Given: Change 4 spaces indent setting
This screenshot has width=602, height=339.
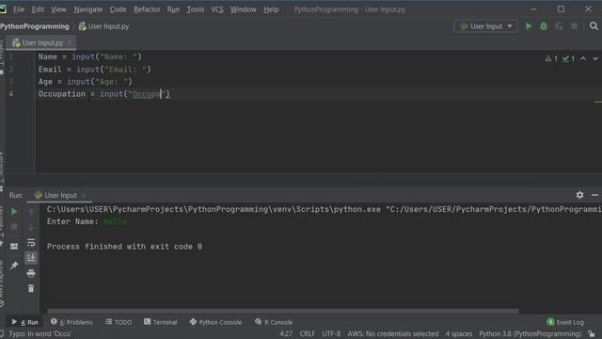Looking at the screenshot, I should tap(459, 333).
